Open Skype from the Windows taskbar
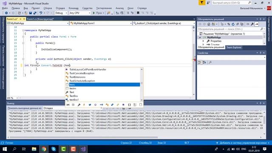The height and width of the screenshot is (153, 272). coord(54,149)
